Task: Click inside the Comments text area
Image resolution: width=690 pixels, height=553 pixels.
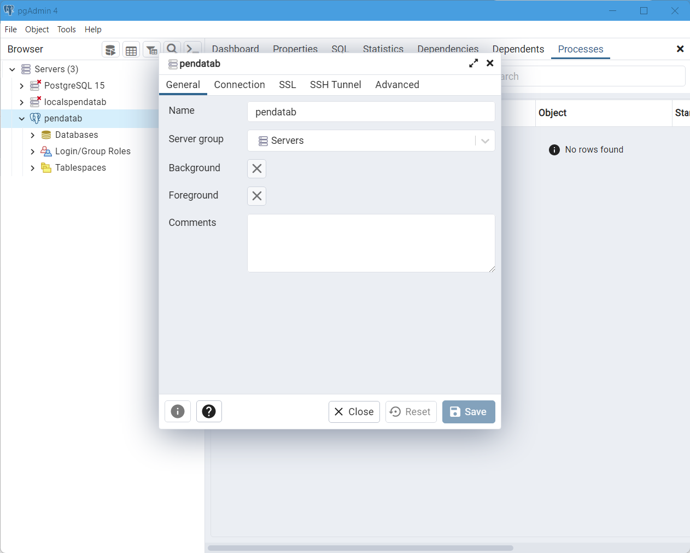Action: pos(371,243)
